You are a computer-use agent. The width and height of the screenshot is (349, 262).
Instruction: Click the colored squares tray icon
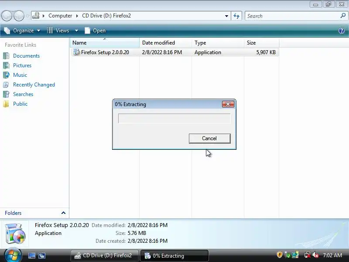(x=295, y=255)
